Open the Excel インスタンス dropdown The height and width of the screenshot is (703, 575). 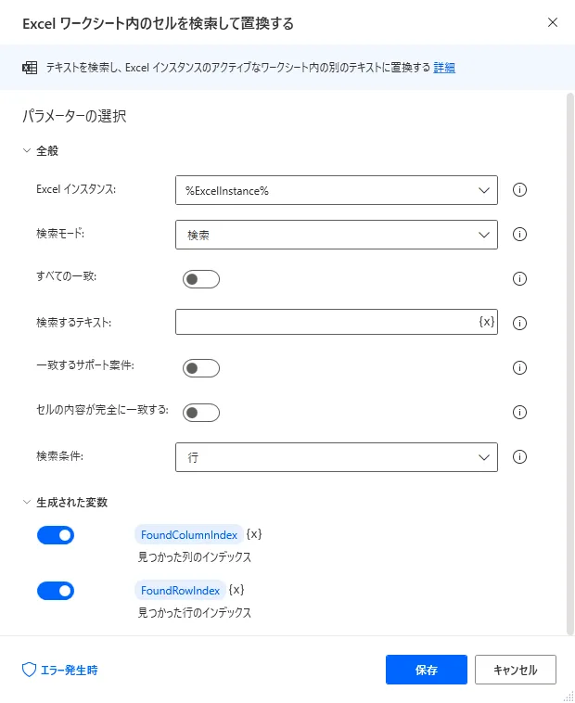[336, 190]
